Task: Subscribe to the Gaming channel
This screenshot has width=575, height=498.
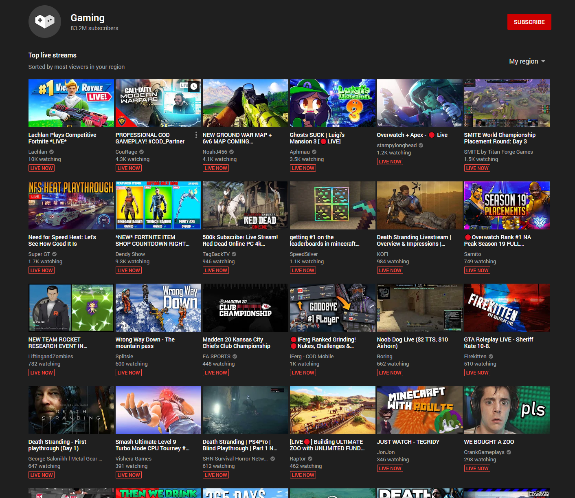Action: coord(529,22)
